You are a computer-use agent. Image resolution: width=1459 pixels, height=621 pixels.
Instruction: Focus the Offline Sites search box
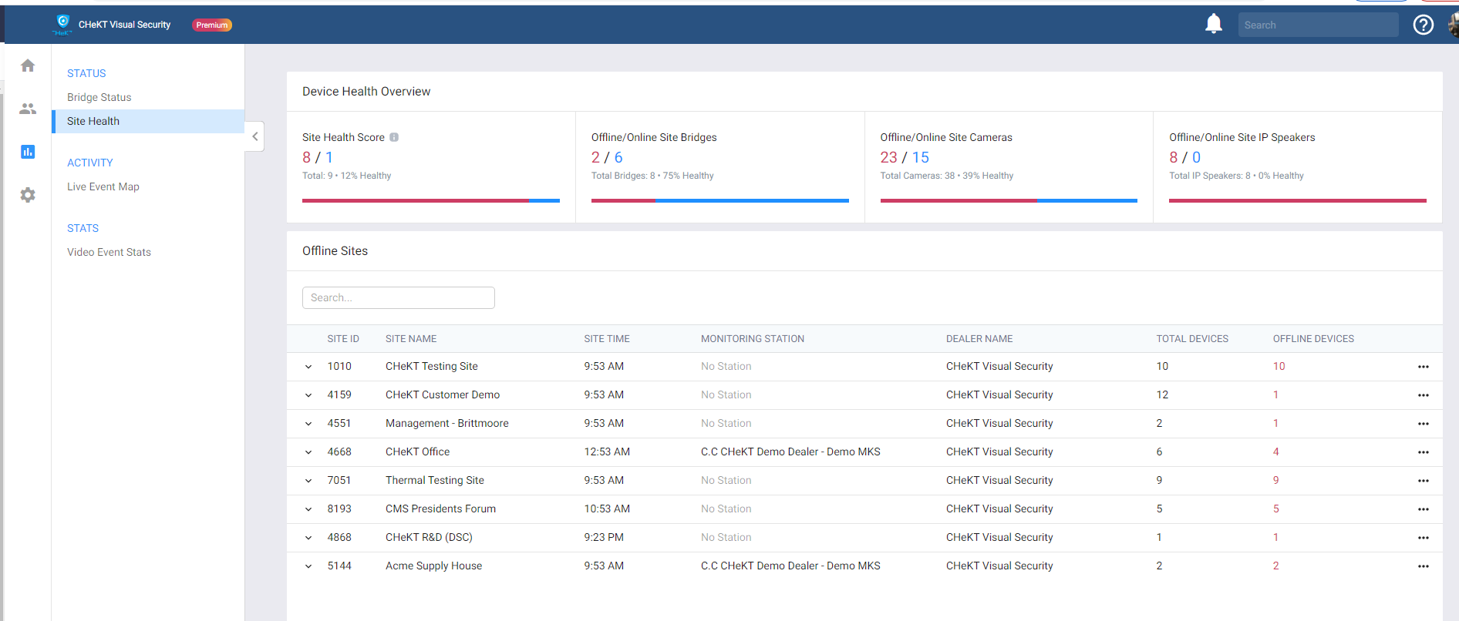click(x=399, y=297)
